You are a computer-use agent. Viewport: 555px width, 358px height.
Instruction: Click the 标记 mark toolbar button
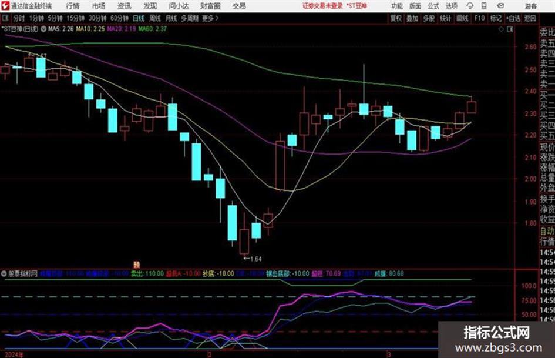point(496,18)
